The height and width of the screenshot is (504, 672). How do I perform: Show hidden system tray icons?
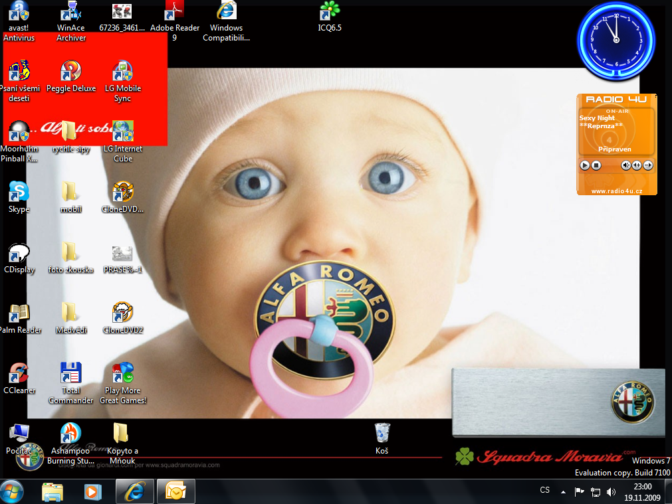coord(563,491)
